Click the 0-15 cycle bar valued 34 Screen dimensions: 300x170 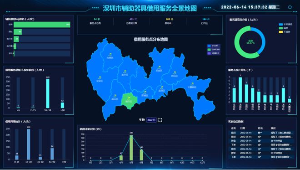(x=17, y=158)
